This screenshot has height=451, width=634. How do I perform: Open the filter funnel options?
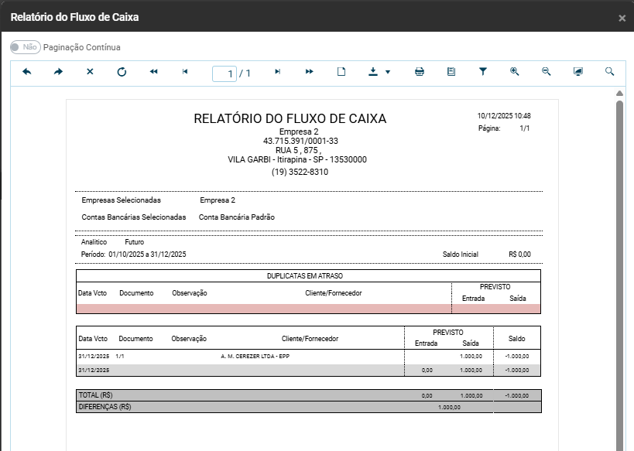(483, 72)
